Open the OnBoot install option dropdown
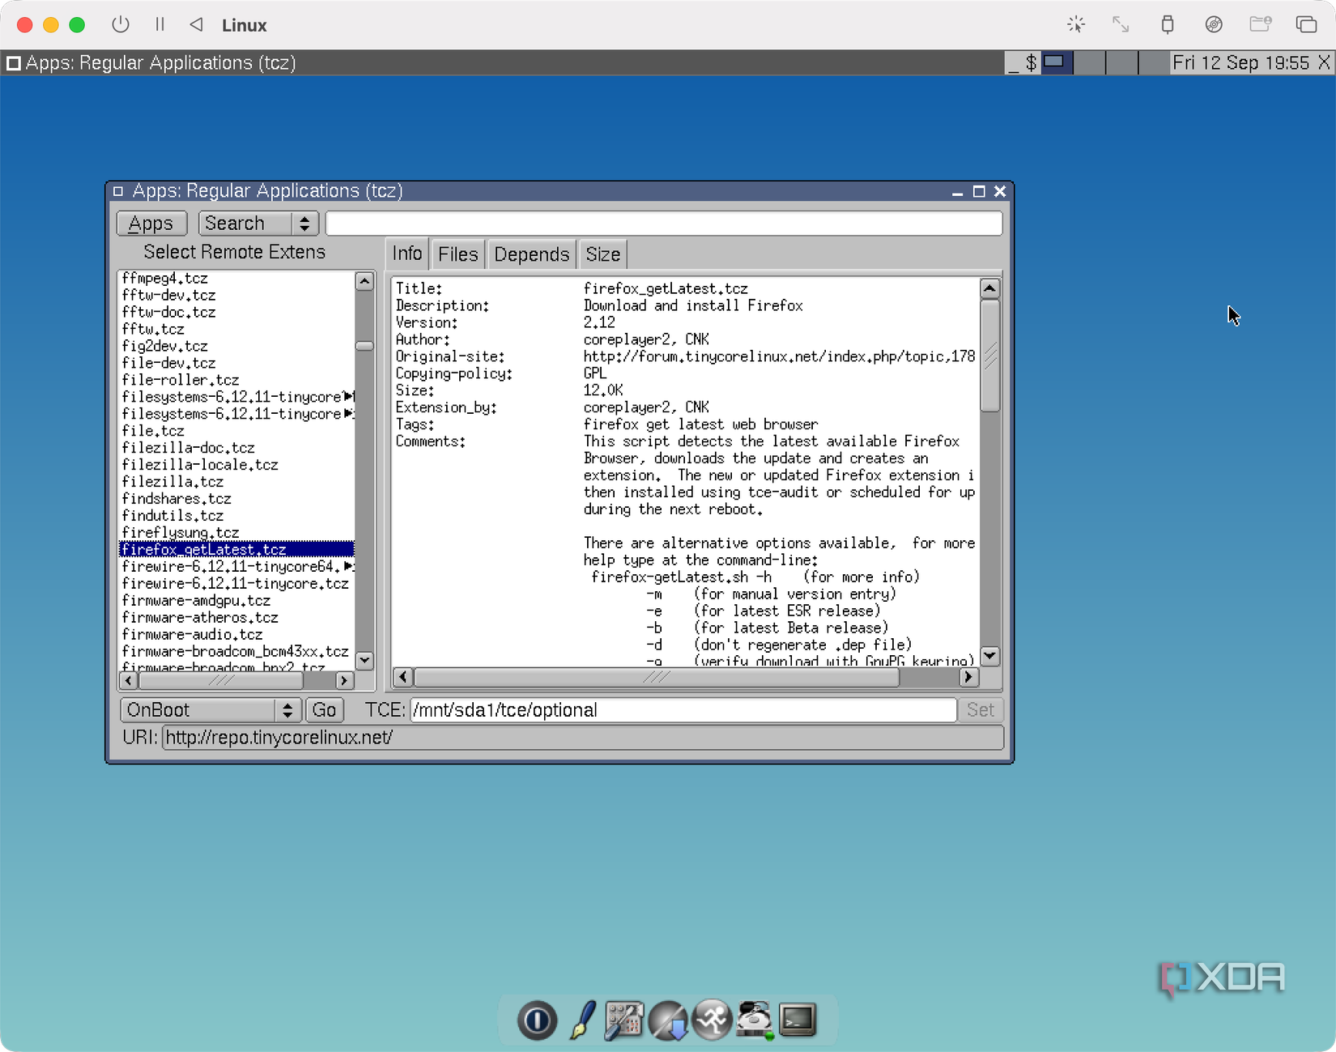This screenshot has width=1336, height=1052. tap(211, 710)
